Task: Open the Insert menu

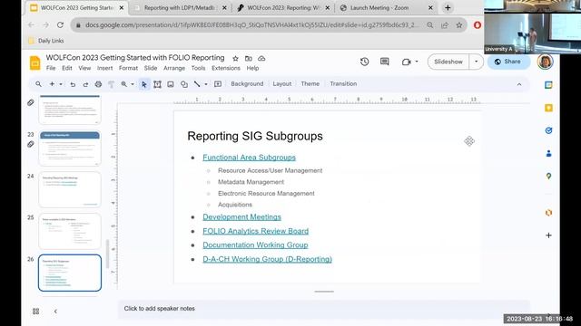Action: [105, 69]
